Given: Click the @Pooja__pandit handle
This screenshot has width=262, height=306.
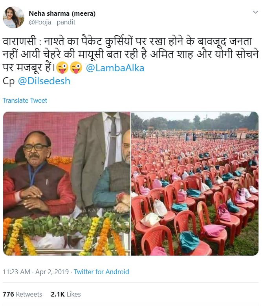Looking at the screenshot, I should [x=52, y=22].
